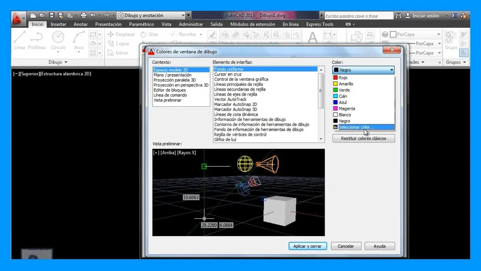The width and height of the screenshot is (481, 271).
Task: Choose Seleccionar color… in the color list
Action: pos(363,127)
